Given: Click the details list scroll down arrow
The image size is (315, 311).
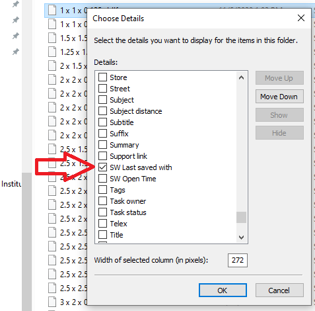Looking at the screenshot, I should click(241, 238).
